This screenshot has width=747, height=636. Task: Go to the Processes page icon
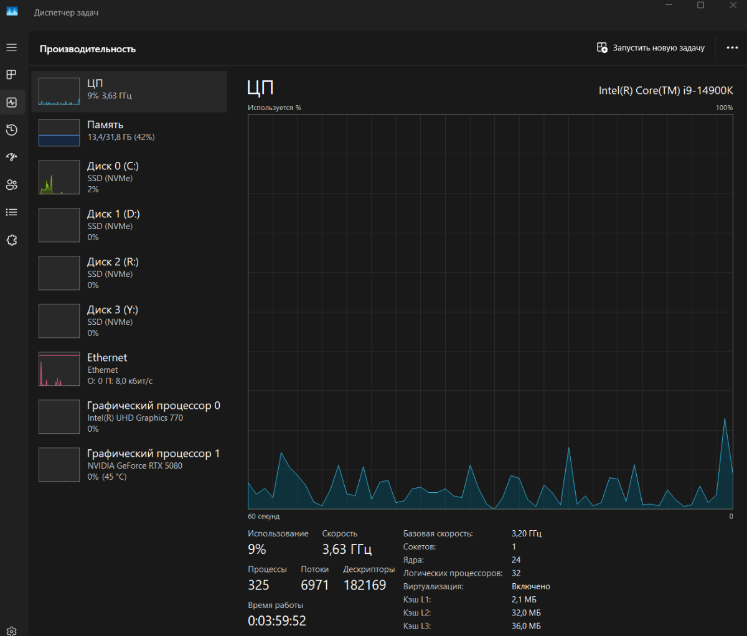pyautogui.click(x=12, y=75)
